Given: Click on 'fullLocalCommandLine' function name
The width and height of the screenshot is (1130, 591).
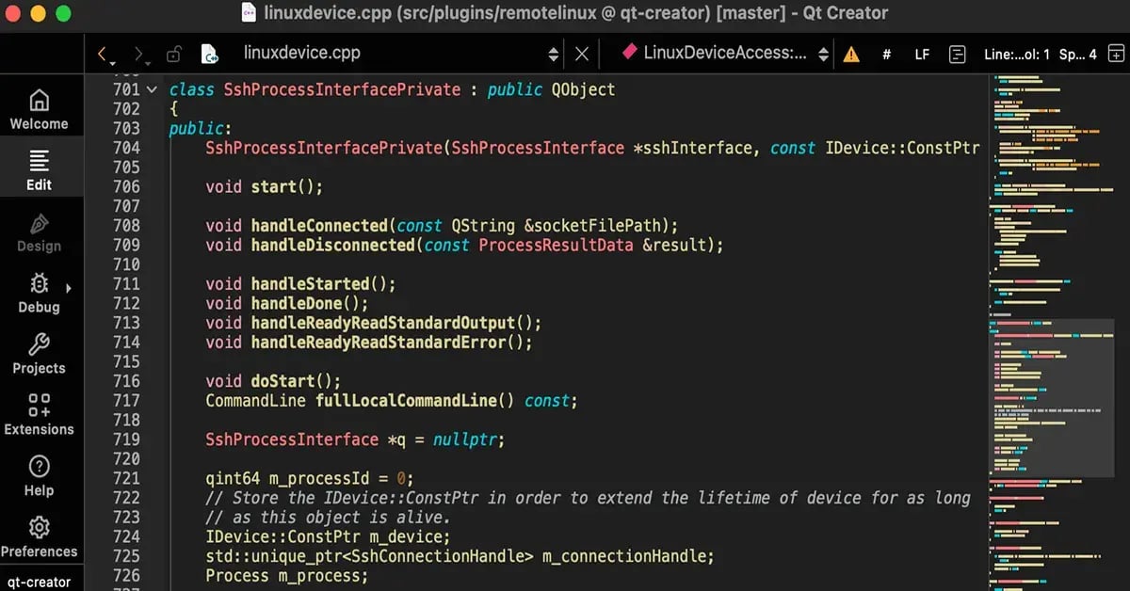Looking at the screenshot, I should 406,401.
